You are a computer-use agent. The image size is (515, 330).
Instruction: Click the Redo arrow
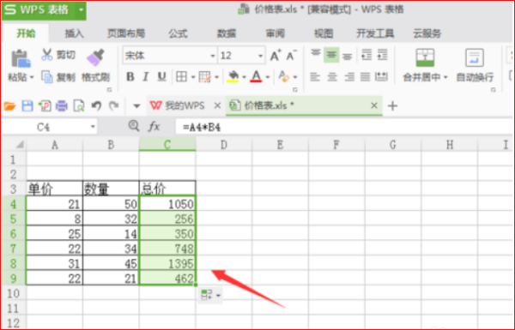pos(113,105)
